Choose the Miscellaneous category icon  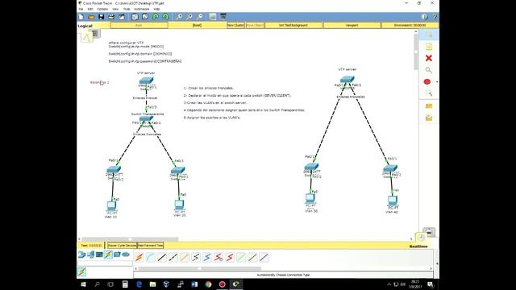tap(117, 255)
